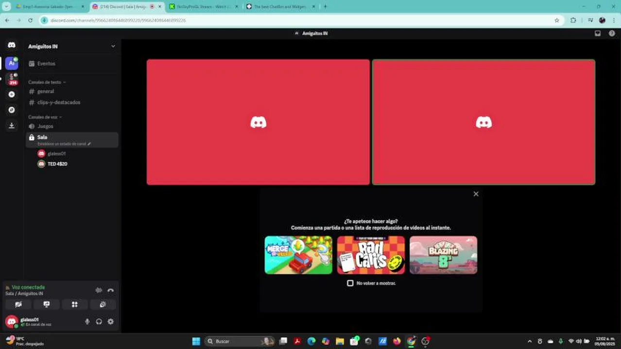
Task: Launch the Bad Cards activity
Action: (x=371, y=255)
